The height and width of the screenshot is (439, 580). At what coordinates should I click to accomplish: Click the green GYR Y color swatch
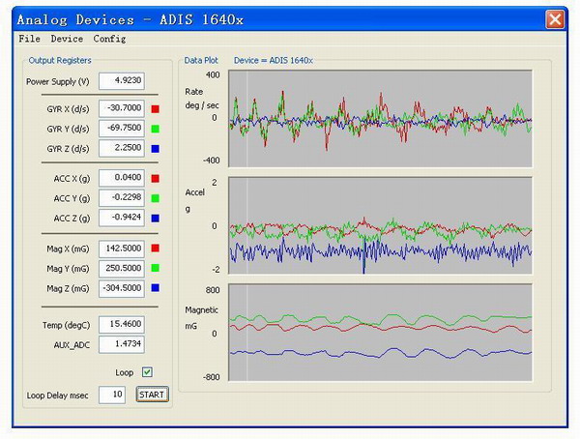[x=156, y=129]
